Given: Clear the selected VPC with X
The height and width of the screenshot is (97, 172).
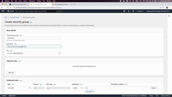Looking at the screenshot, I should click(x=59, y=53).
